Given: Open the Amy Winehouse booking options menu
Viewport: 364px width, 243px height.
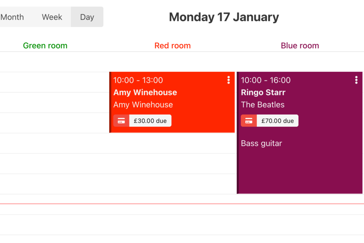Looking at the screenshot, I should [x=229, y=80].
